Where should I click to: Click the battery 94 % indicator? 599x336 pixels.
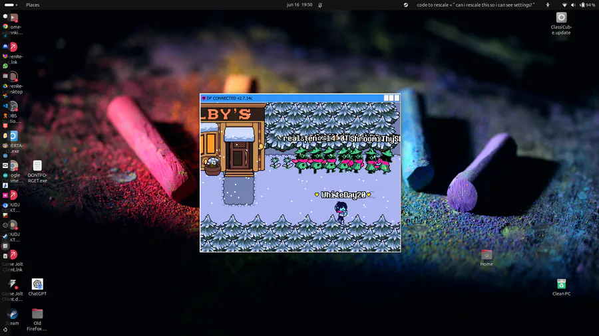click(588, 5)
